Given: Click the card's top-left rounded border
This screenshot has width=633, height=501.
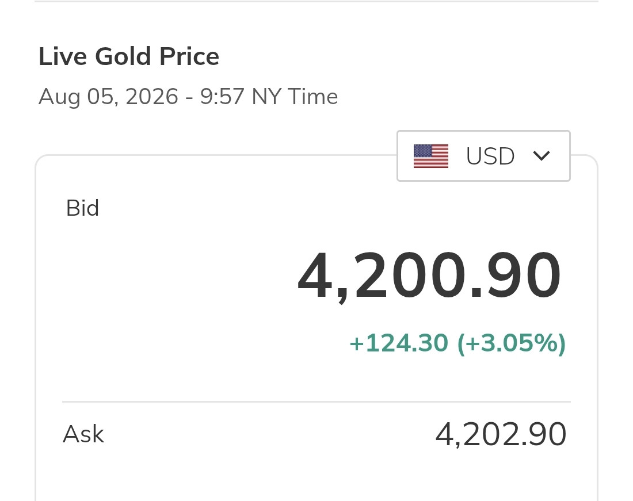Looking at the screenshot, I should click(43, 162).
